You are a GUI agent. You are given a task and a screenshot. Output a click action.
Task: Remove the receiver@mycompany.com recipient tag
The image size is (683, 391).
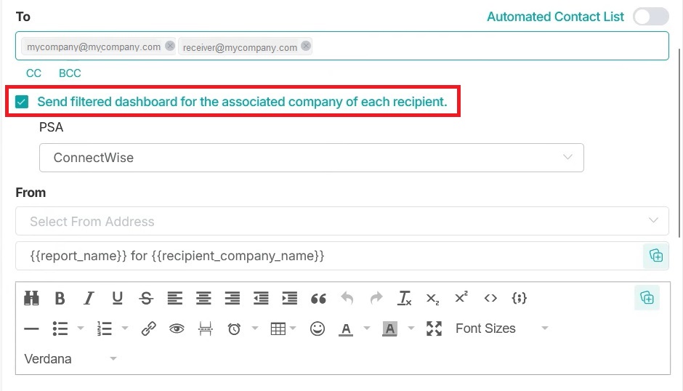click(306, 46)
